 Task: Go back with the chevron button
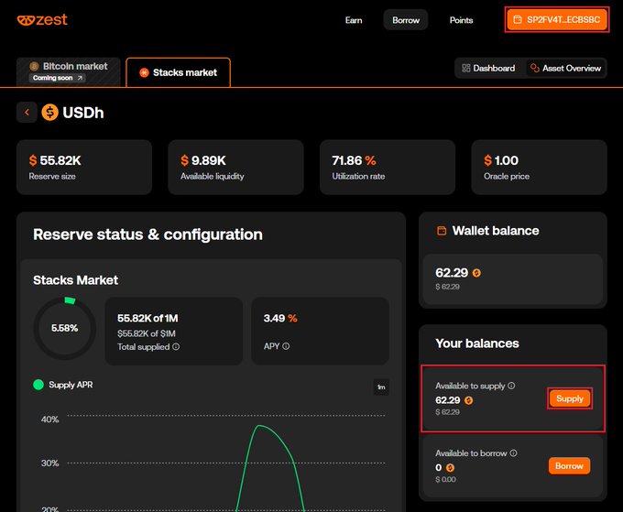pos(27,113)
